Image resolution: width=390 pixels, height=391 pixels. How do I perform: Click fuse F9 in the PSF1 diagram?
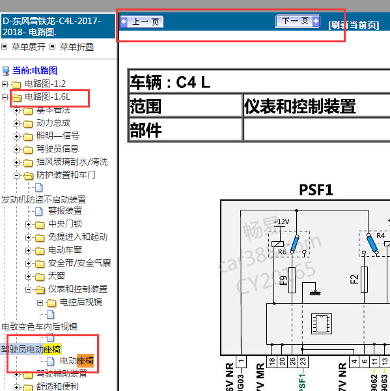[x=292, y=280]
